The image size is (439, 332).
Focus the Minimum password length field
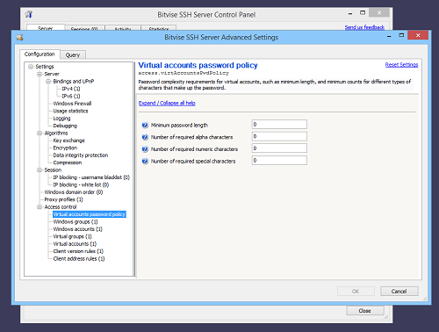click(x=279, y=125)
